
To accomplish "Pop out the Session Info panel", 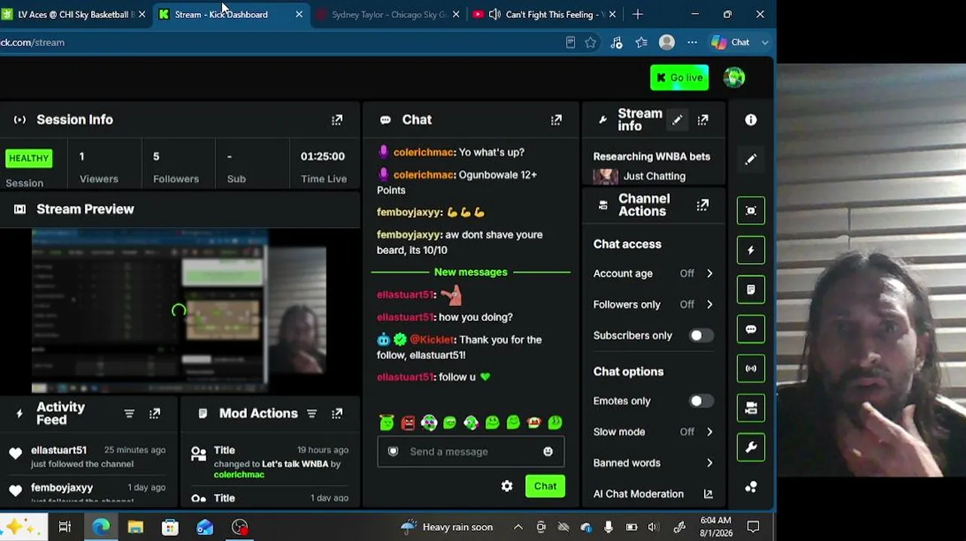I will 337,120.
